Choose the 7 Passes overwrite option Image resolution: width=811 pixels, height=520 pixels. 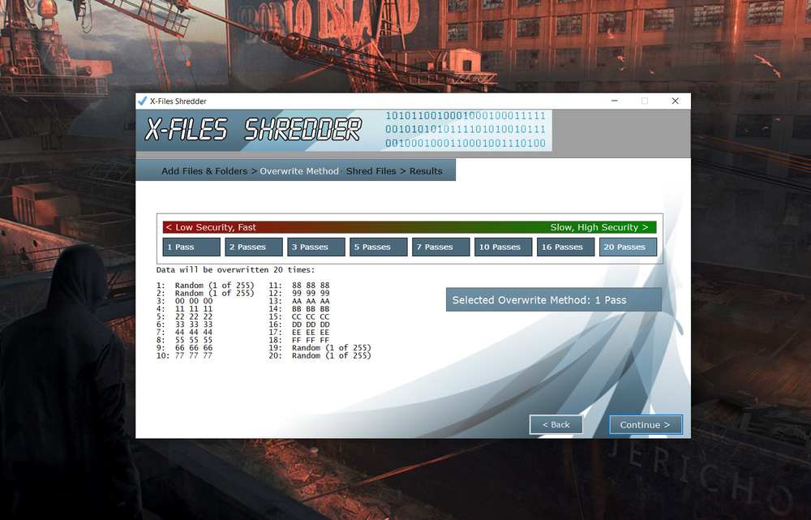pyautogui.click(x=441, y=247)
